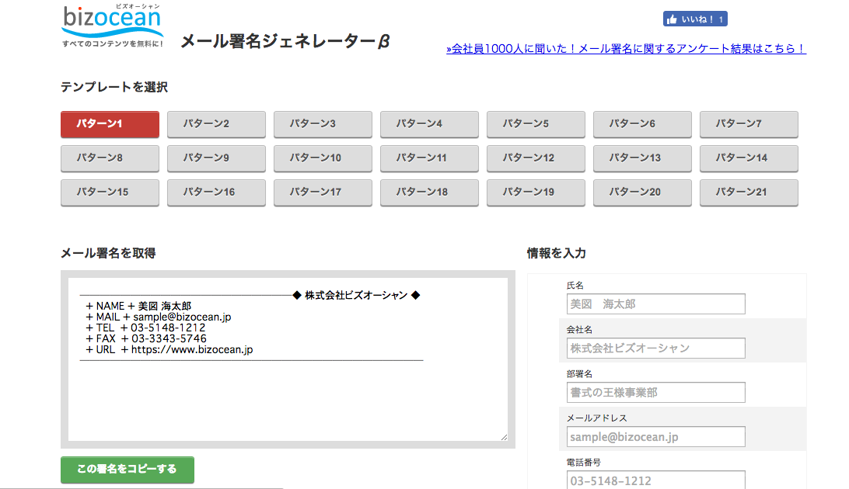The height and width of the screenshot is (489, 849).
Task: Open the bizocean logo homepage
Action: tap(113, 26)
